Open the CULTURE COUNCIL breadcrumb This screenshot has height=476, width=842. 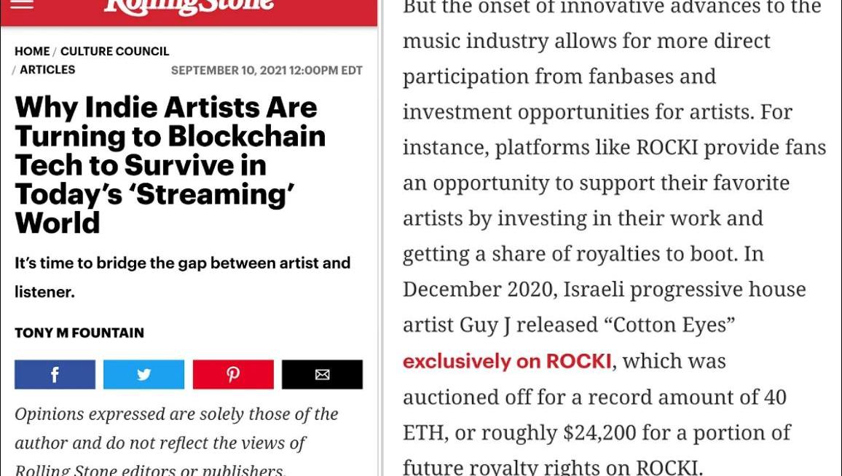[x=114, y=52]
